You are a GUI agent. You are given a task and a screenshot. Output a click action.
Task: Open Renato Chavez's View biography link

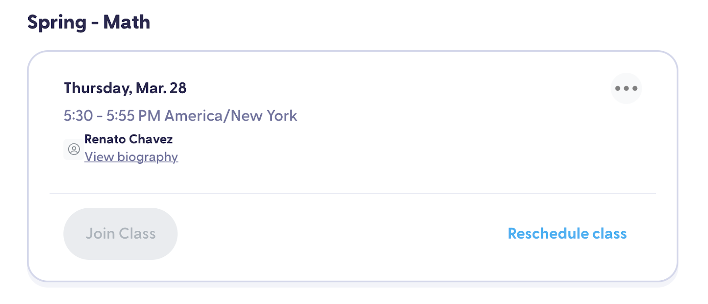coord(131,157)
